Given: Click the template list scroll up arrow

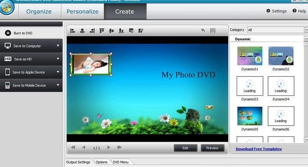Looking at the screenshot, I should pyautogui.click(x=306, y=39).
